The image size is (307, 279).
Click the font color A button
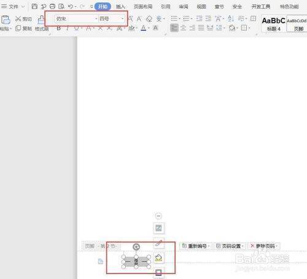click(x=144, y=28)
